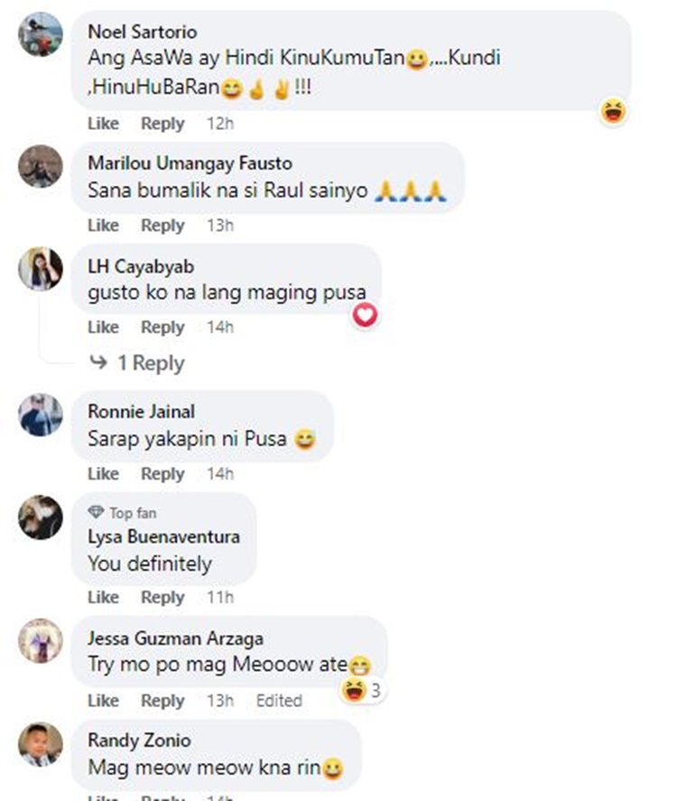Reply to Ronnie Jainal's comment

point(162,473)
